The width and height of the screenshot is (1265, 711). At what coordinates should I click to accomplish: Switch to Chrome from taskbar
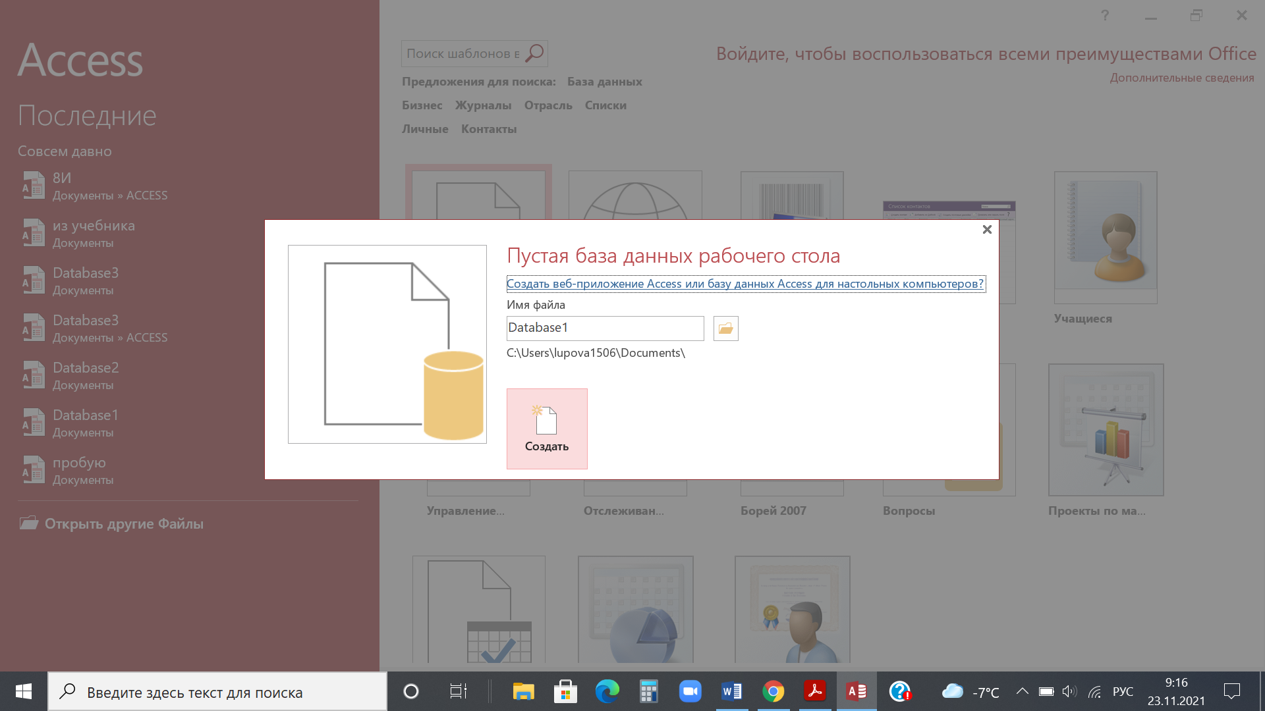[x=773, y=691]
